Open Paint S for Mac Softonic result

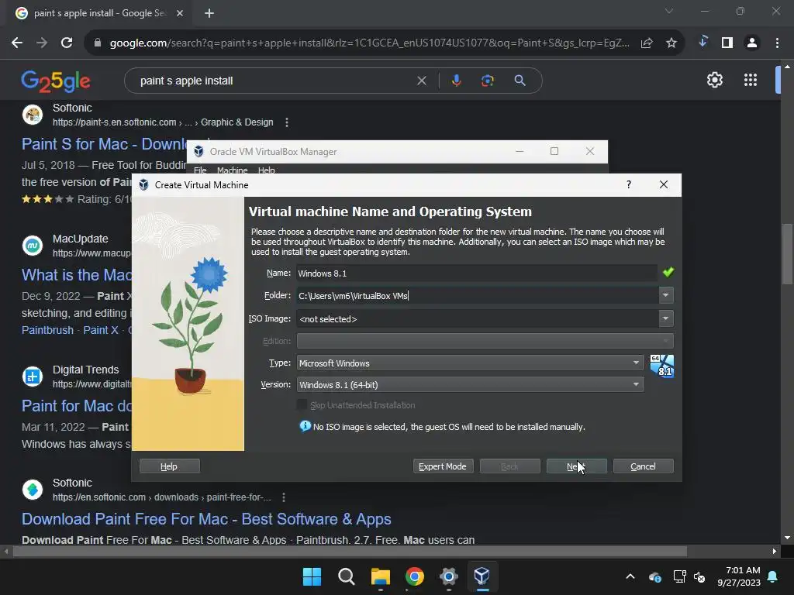coord(104,144)
